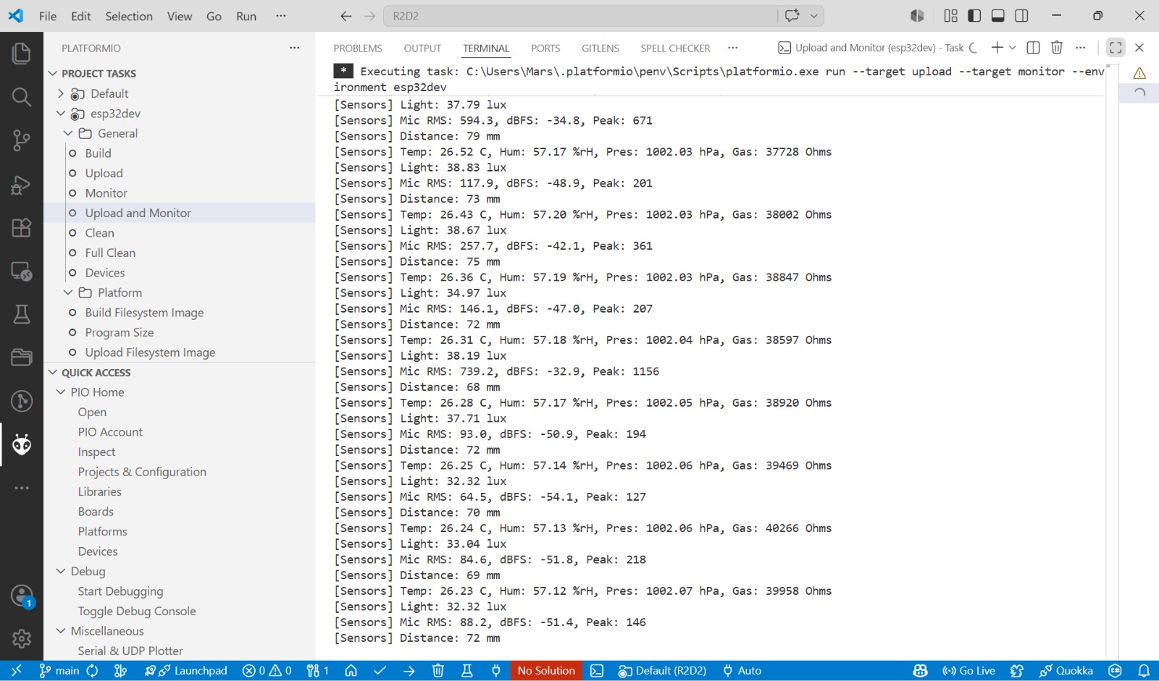
Task: Click the PlatformIO Upload arrow in status bar
Action: pyautogui.click(x=409, y=671)
